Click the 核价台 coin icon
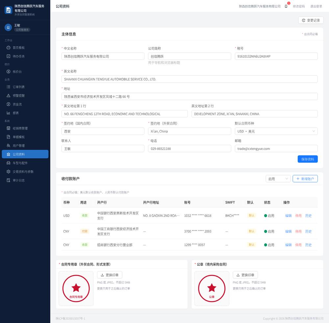This screenshot has width=329, height=323. 9,71
